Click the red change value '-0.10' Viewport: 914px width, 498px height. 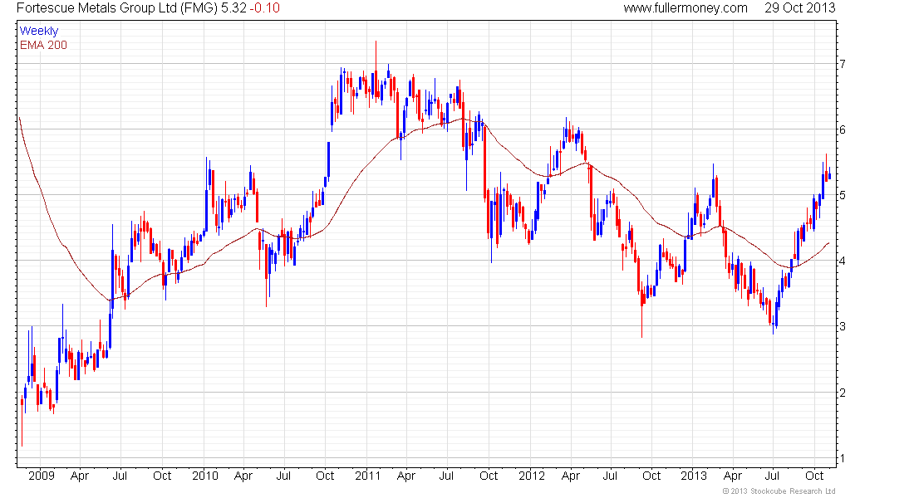[265, 8]
